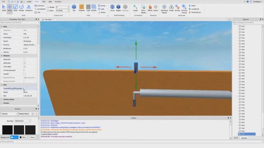Toggle the Constraints option

40,9
